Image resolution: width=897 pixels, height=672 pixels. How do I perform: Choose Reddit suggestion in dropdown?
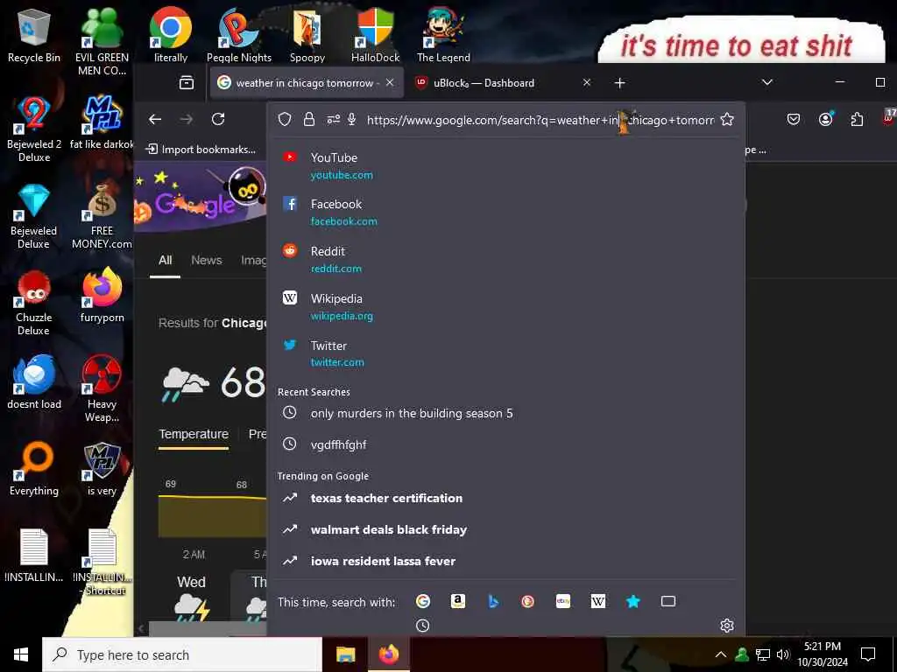tap(506, 259)
